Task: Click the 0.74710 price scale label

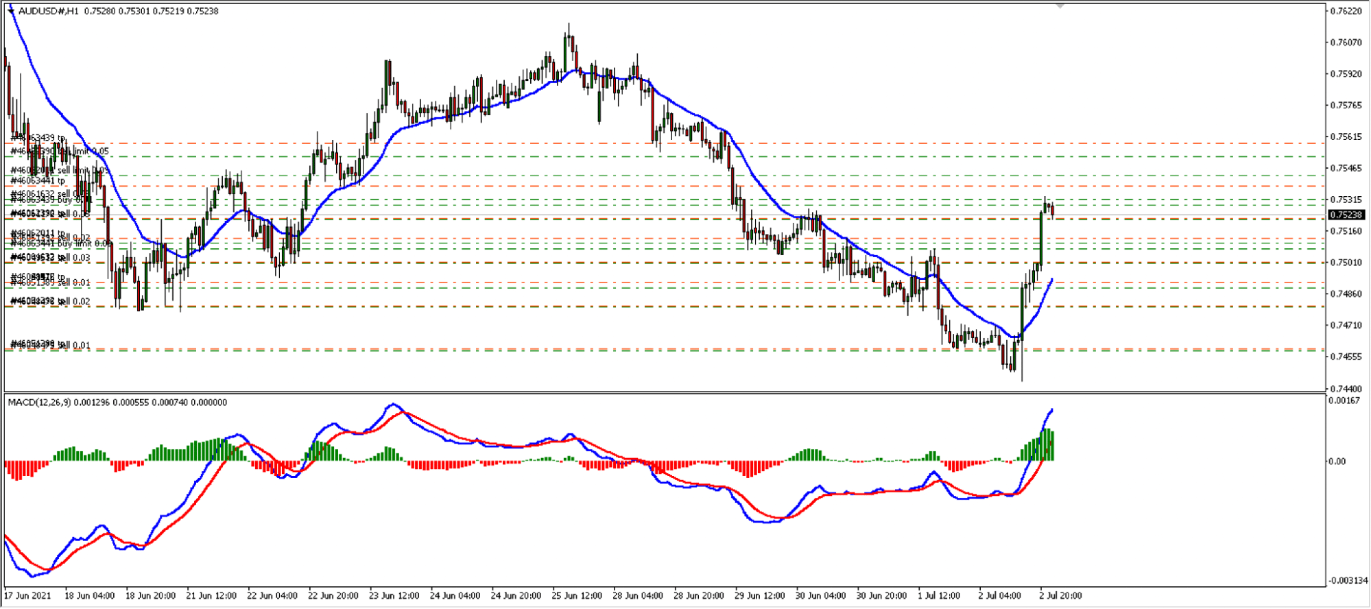Action: tap(1345, 325)
